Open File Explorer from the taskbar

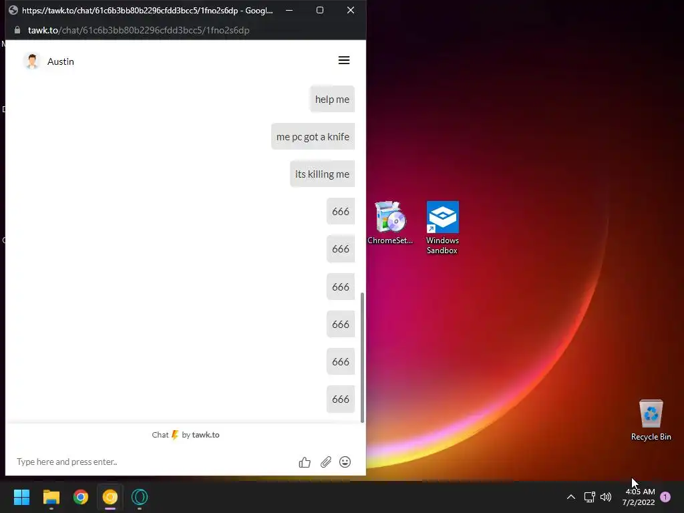[x=51, y=497]
